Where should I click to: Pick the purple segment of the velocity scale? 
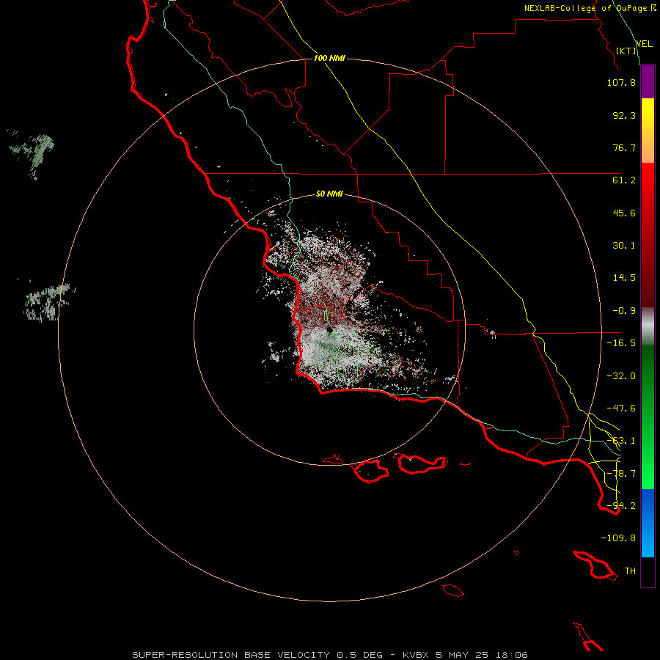coord(648,81)
